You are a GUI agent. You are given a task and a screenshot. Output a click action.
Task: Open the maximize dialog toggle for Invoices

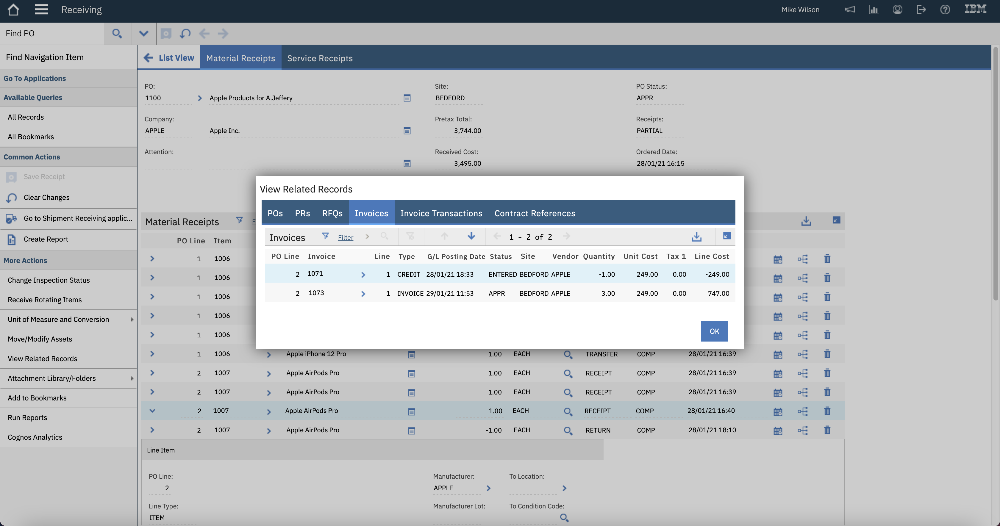(x=727, y=237)
